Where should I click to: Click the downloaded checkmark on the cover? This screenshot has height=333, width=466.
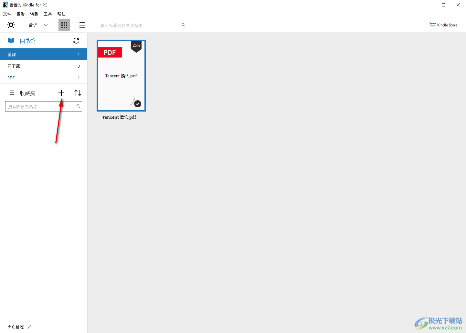pos(138,103)
